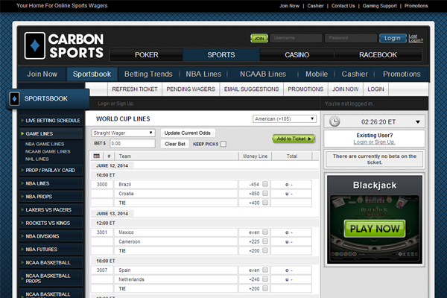This screenshot has height=298, width=447.
Task: Open NCAAB Game Lines sub-item
Action: (x=48, y=151)
